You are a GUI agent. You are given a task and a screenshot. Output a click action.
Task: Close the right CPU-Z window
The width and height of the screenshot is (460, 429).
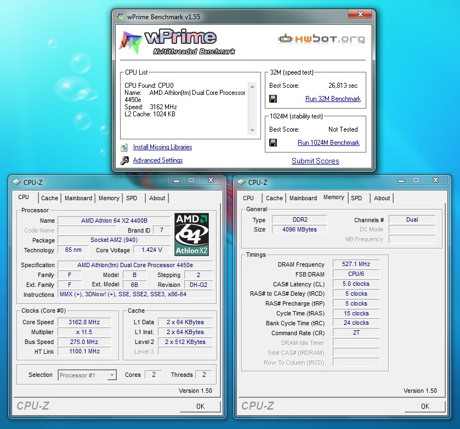(x=435, y=180)
